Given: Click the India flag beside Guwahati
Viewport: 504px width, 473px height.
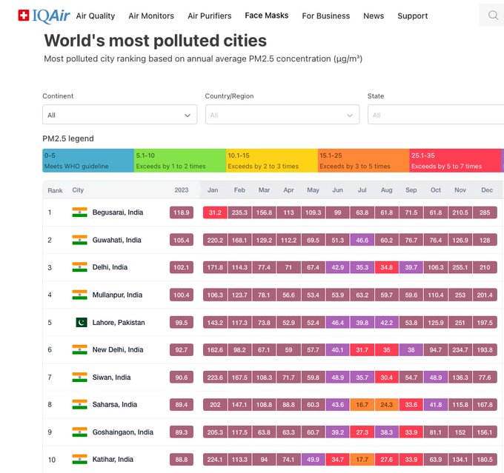Looking at the screenshot, I should coord(79,240).
